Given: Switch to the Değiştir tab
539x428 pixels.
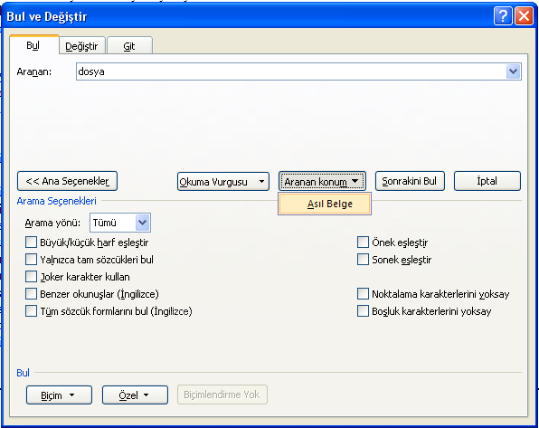Looking at the screenshot, I should (81, 46).
